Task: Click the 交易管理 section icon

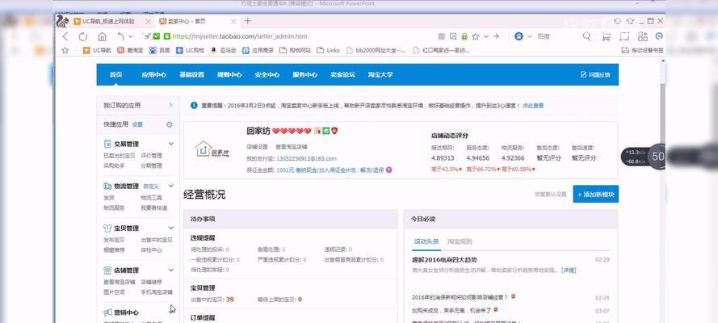Action: [x=107, y=144]
